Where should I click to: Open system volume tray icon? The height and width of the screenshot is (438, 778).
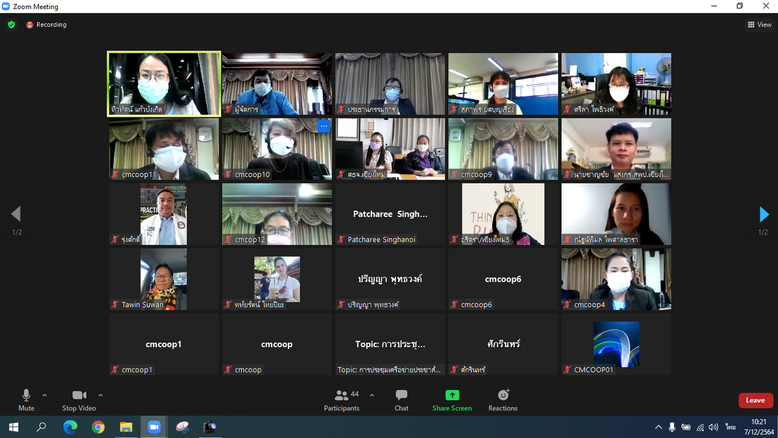714,427
